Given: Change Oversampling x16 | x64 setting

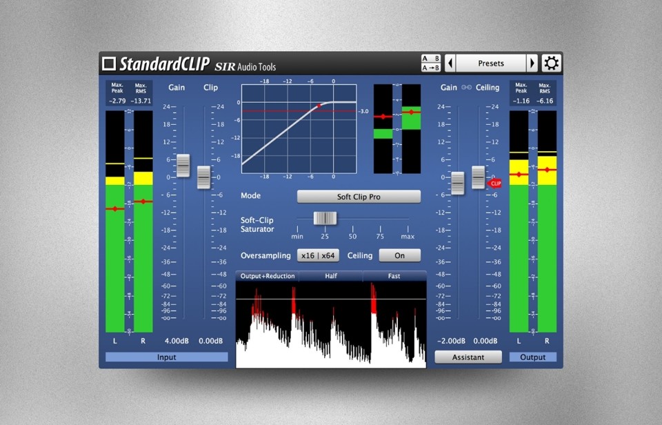Looking at the screenshot, I should [319, 255].
